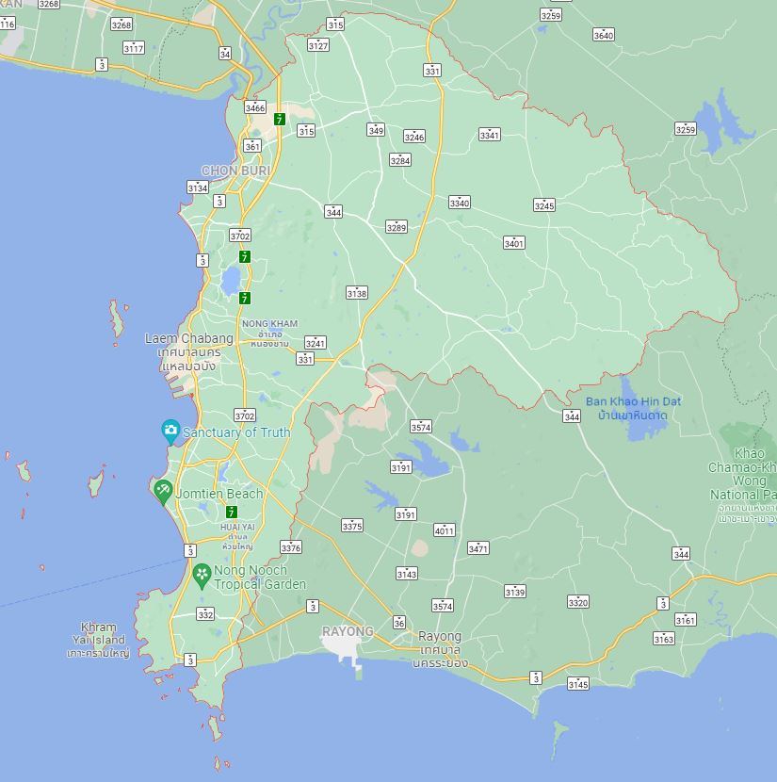The image size is (777, 782).
Task: Click the Jomtien Beach umbrella pin
Action: (163, 492)
